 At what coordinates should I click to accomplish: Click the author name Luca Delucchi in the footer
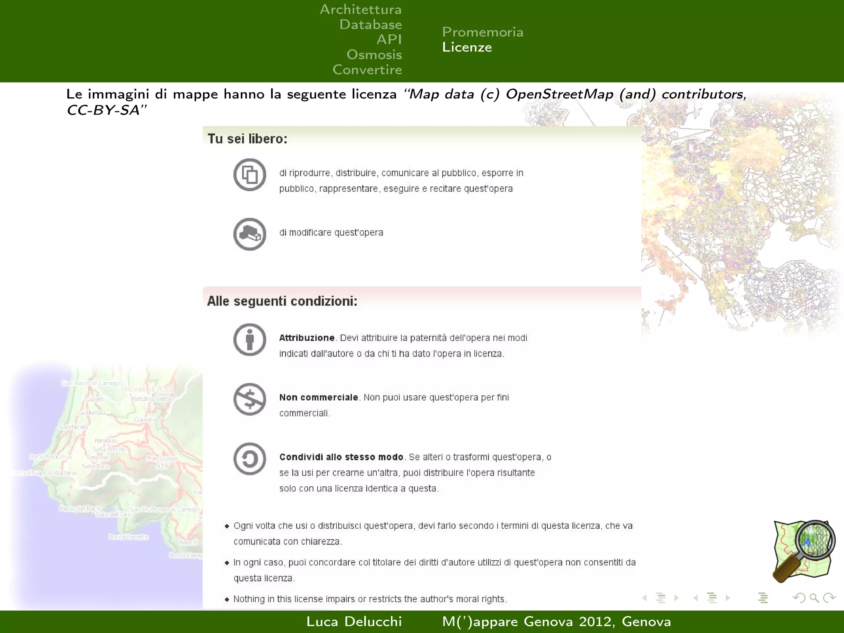354,621
